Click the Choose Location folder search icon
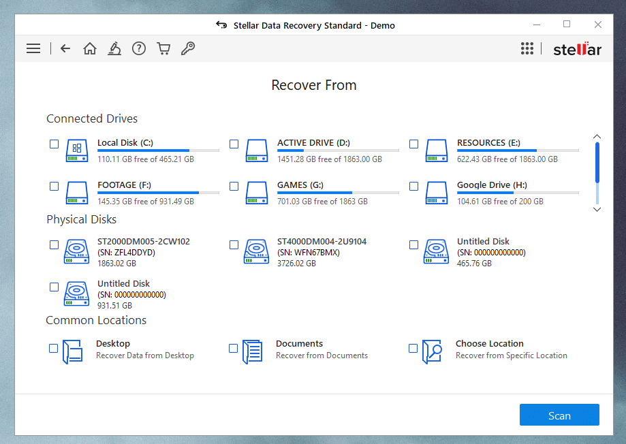The image size is (626, 444). (432, 351)
